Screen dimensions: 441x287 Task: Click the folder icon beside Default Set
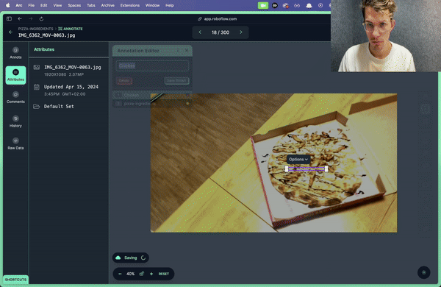click(37, 106)
